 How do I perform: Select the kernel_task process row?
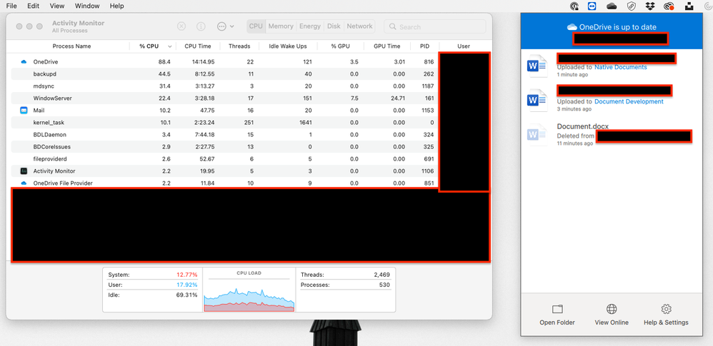coord(225,123)
